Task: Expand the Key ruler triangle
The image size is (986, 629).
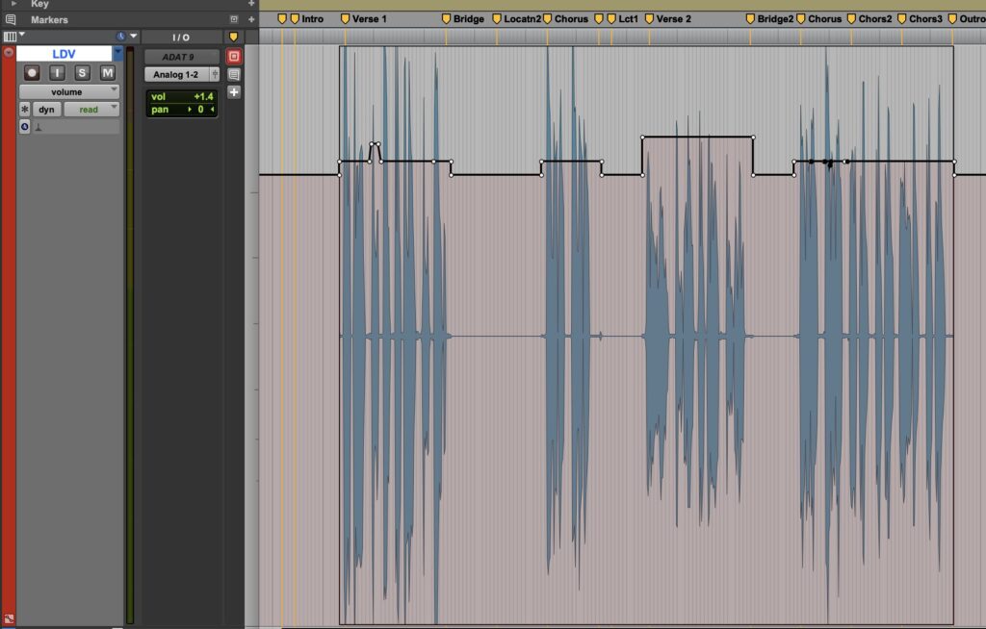Action: click(x=13, y=4)
